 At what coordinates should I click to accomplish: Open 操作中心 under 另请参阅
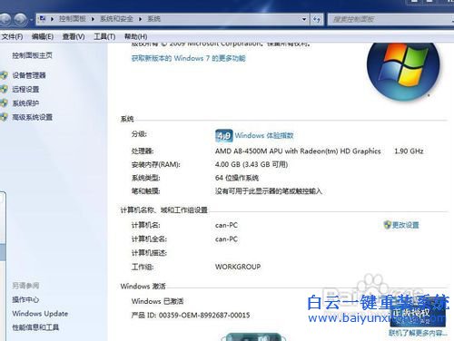[x=25, y=299]
